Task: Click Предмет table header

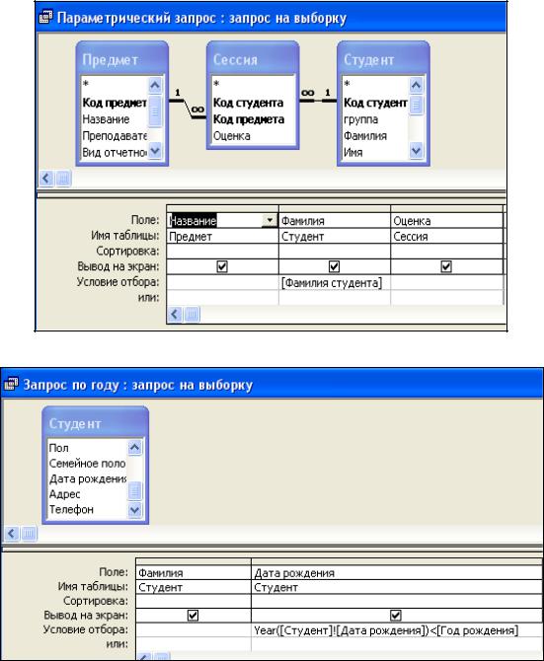Action: pyautogui.click(x=121, y=59)
